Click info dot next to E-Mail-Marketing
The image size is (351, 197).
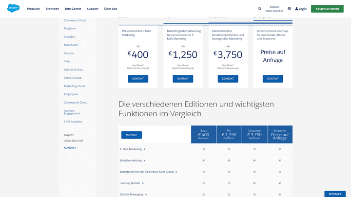click(x=145, y=149)
